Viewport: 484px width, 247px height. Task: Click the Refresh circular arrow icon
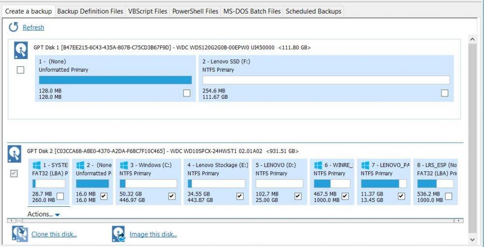coord(14,28)
